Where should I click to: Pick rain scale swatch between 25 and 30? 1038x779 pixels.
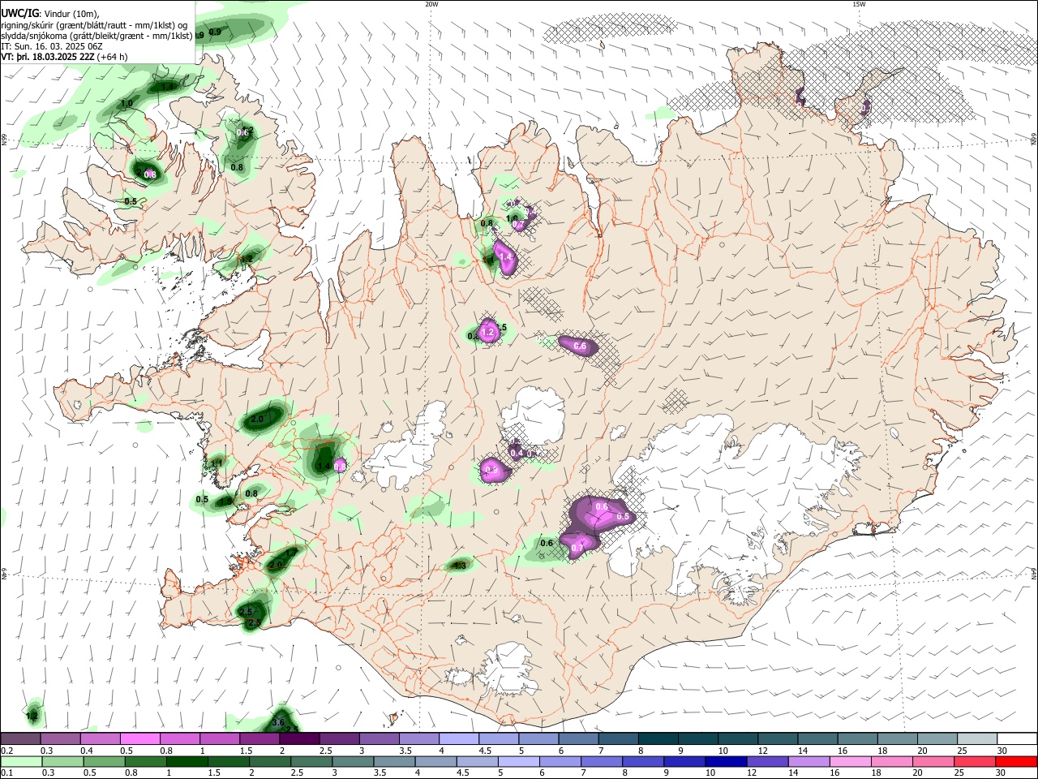click(974, 761)
